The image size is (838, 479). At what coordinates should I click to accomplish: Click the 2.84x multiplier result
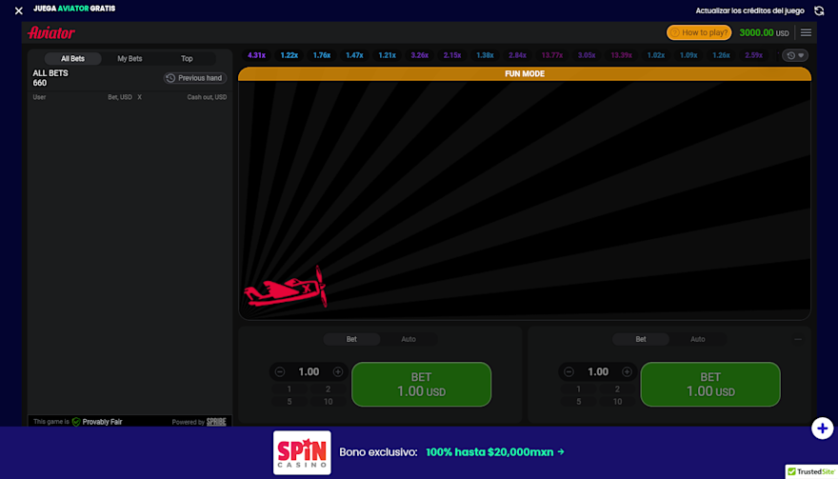(517, 55)
